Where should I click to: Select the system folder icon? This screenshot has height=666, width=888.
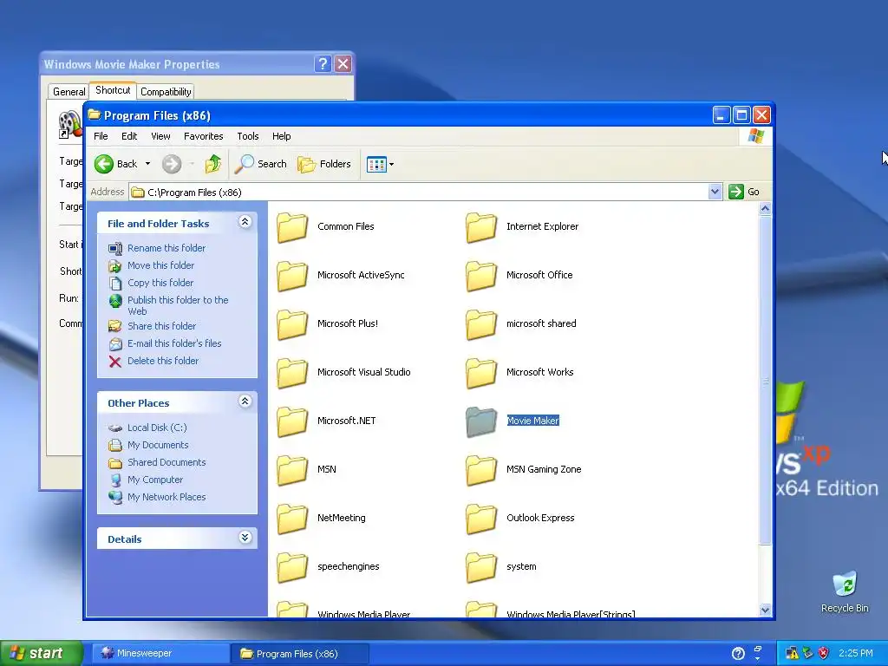481,568
